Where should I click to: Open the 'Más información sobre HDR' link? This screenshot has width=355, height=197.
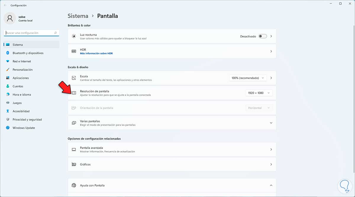point(96,53)
